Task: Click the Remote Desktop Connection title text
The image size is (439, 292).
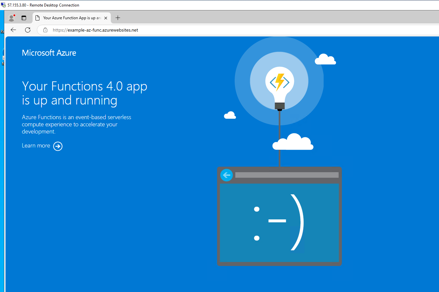Action: click(x=43, y=5)
